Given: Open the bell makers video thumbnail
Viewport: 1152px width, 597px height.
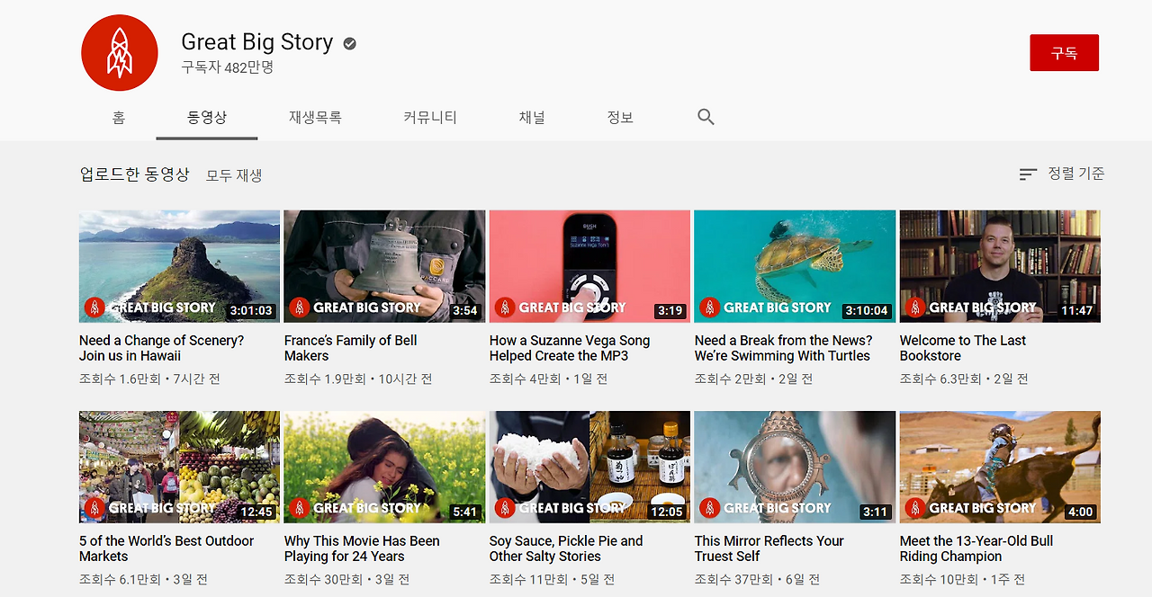Looking at the screenshot, I should [x=384, y=266].
